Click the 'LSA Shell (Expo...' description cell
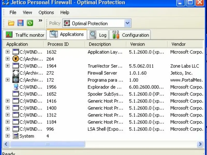 pyautogui.click(x=105, y=129)
